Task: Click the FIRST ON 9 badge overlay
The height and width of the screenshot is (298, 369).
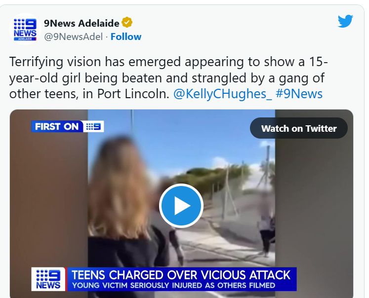Action: click(x=68, y=126)
